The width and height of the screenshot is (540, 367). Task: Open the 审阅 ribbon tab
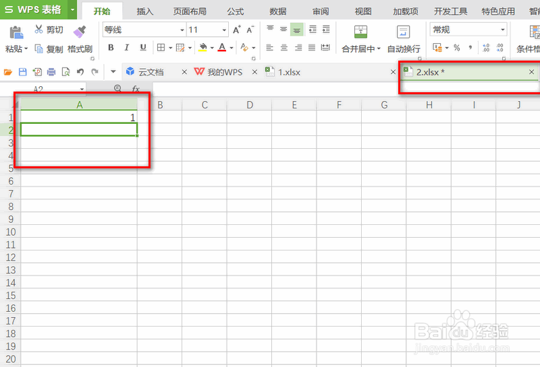coord(321,11)
